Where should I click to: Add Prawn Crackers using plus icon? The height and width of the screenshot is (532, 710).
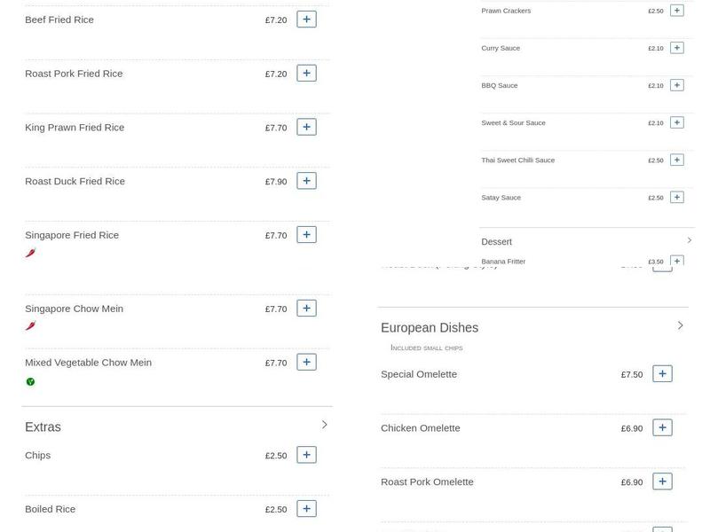coord(676,11)
